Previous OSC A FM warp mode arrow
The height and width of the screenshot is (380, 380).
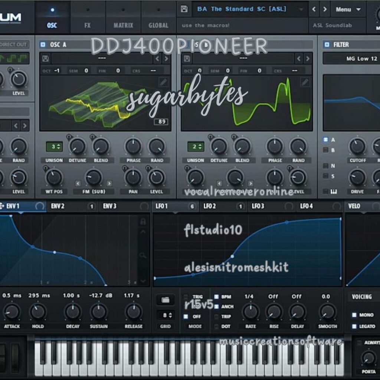78,183
